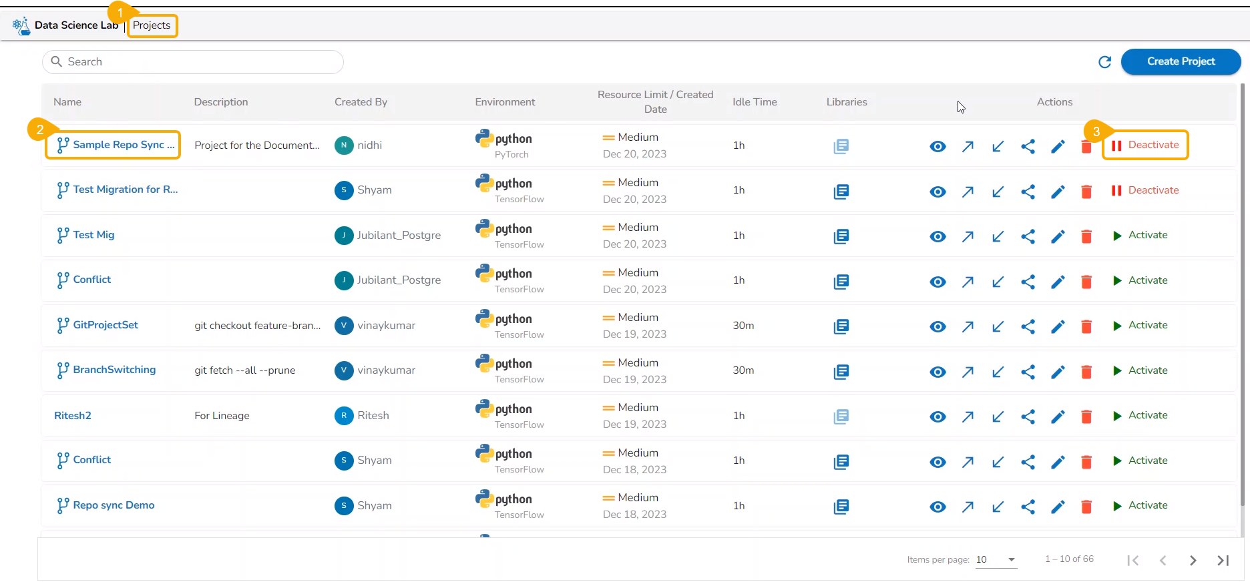Click the Create Project button
This screenshot has width=1250, height=582.
[x=1181, y=61]
